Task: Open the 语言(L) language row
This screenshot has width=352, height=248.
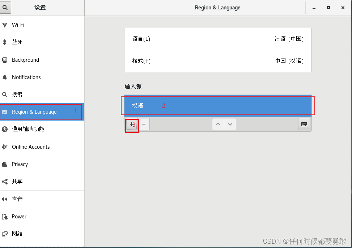Action: tap(218, 39)
